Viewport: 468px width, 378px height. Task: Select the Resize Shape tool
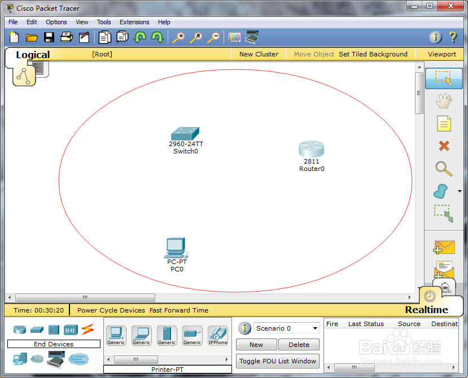(444, 214)
